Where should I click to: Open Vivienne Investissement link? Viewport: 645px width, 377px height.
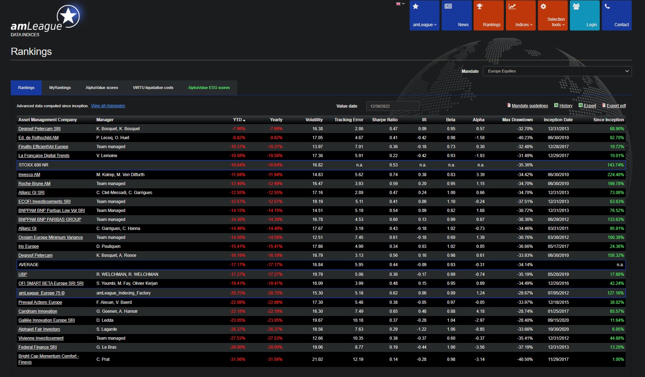point(41,338)
